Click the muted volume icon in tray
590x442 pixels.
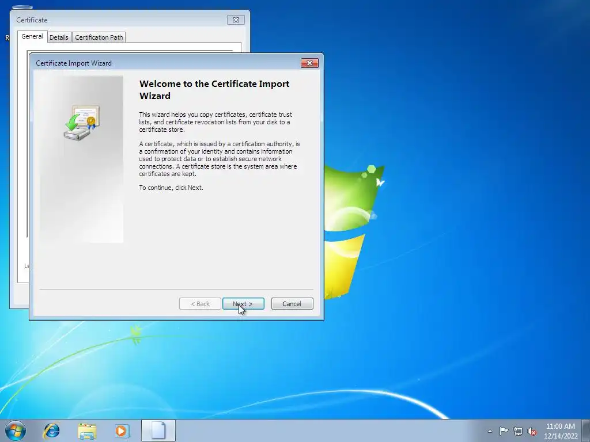tap(532, 431)
